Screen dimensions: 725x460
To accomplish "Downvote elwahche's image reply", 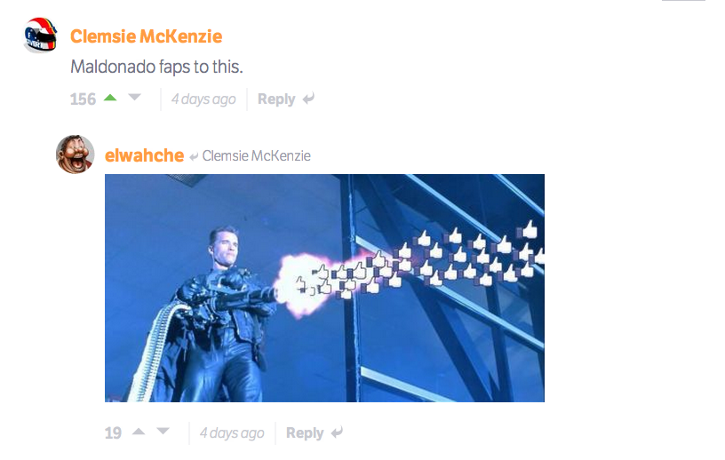I will tap(163, 432).
